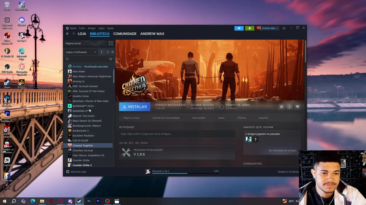Open the Windows Start button

coord(4,201)
